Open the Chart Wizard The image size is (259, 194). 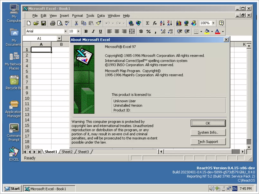tap(179, 23)
